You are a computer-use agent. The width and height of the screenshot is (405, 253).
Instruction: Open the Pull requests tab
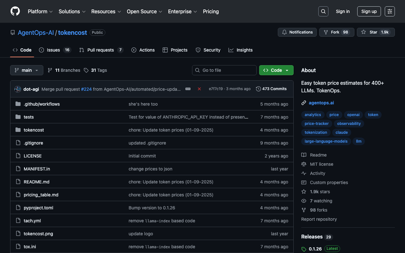coord(100,50)
